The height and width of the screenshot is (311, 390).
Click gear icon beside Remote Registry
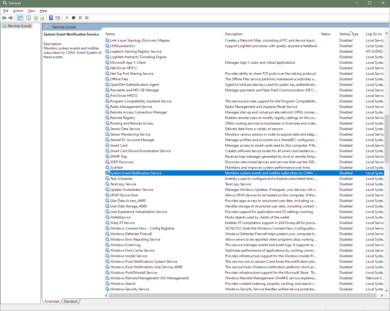[107, 118]
